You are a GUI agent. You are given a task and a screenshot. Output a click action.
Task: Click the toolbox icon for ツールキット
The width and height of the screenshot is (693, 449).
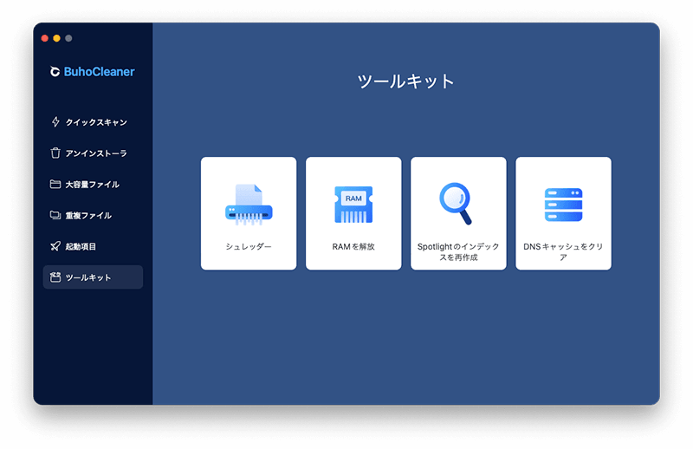(x=55, y=277)
